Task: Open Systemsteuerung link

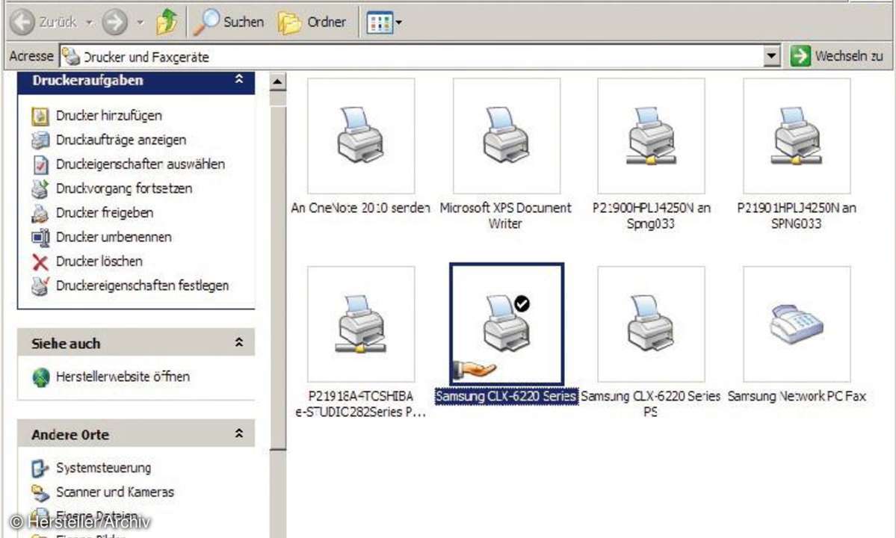Action: (103, 468)
